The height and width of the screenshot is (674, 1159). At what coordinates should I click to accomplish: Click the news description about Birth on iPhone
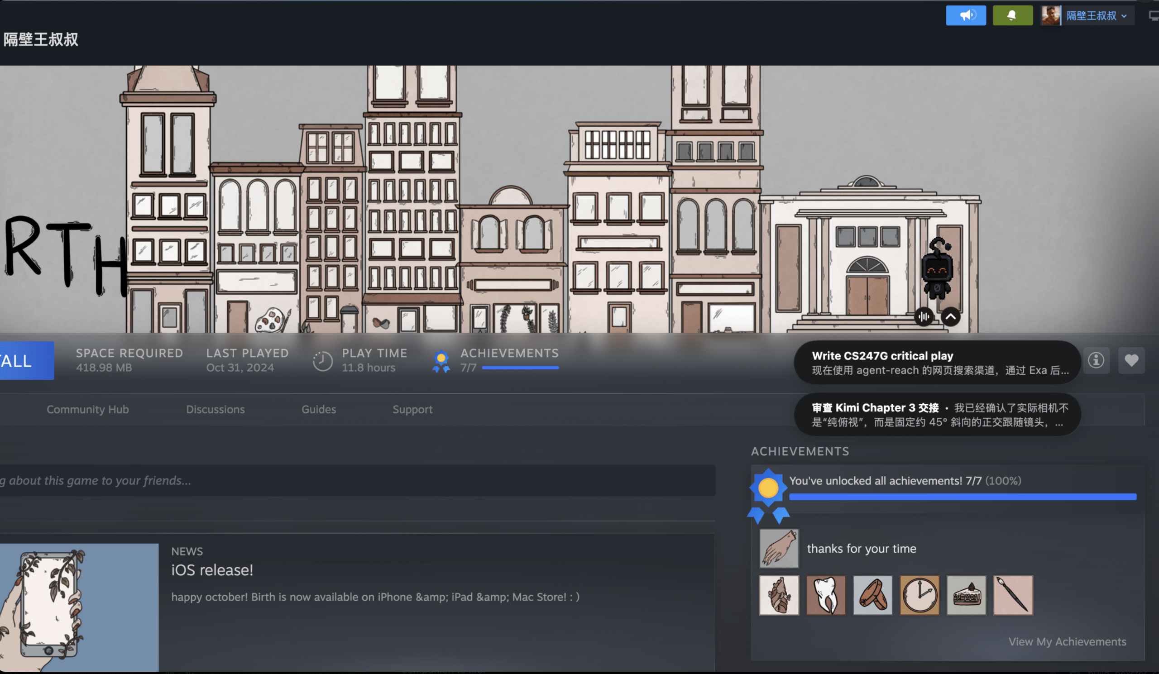[375, 597]
